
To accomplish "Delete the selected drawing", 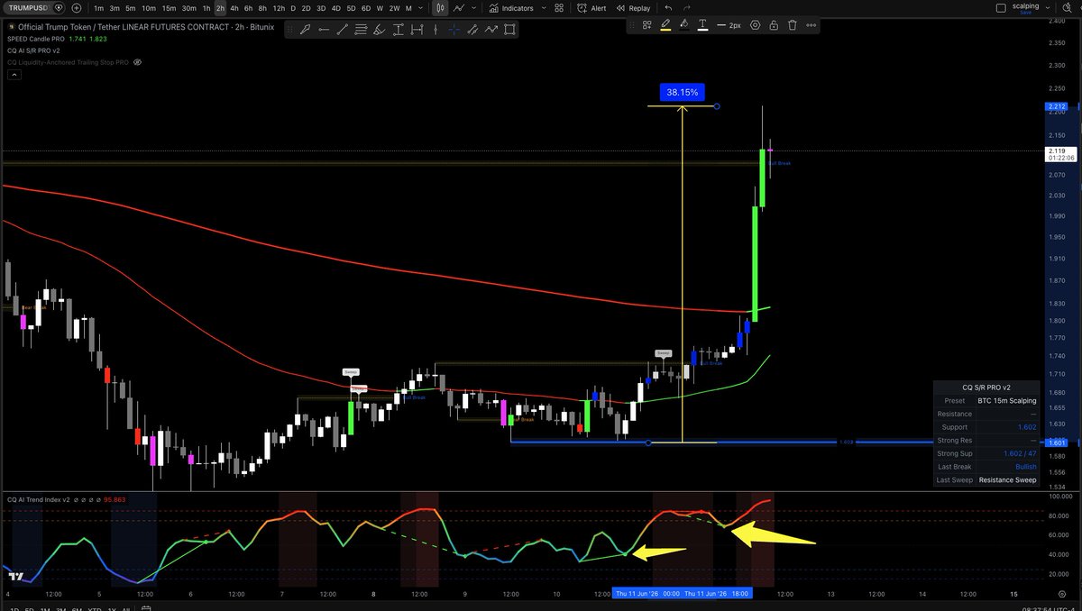I will click(793, 25).
